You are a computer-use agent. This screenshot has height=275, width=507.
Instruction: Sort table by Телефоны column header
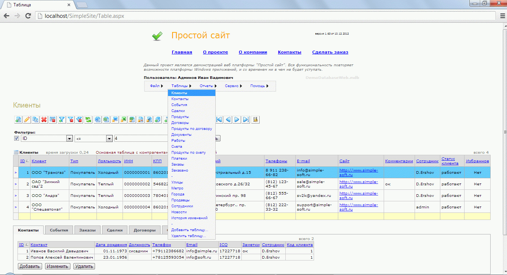tap(276, 161)
